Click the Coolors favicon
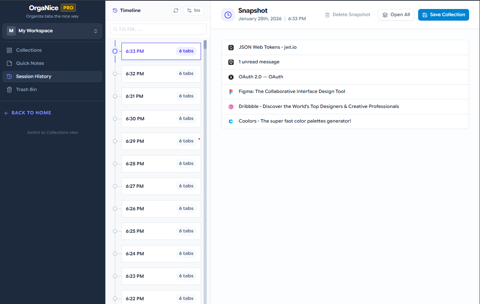Image resolution: width=480 pixels, height=304 pixels. tap(231, 121)
